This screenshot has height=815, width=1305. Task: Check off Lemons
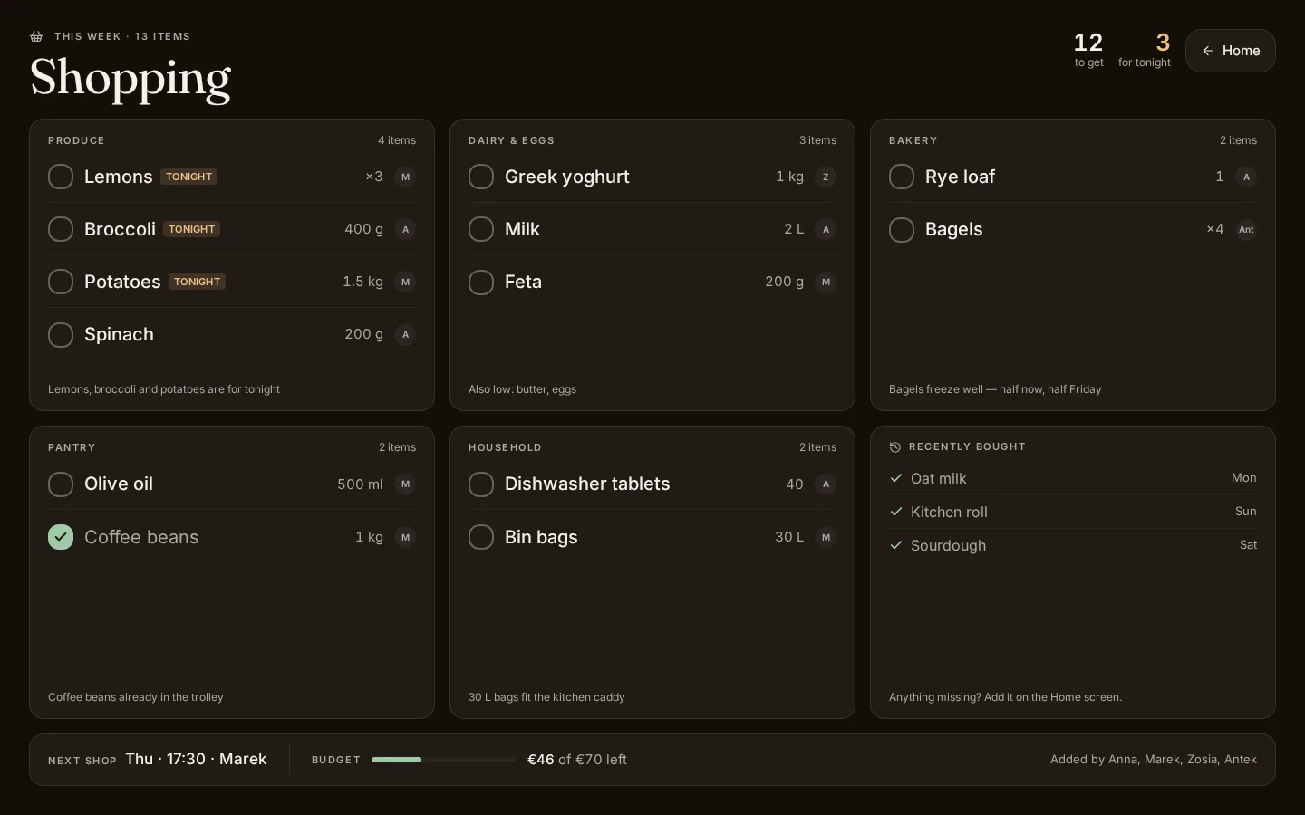(x=61, y=177)
